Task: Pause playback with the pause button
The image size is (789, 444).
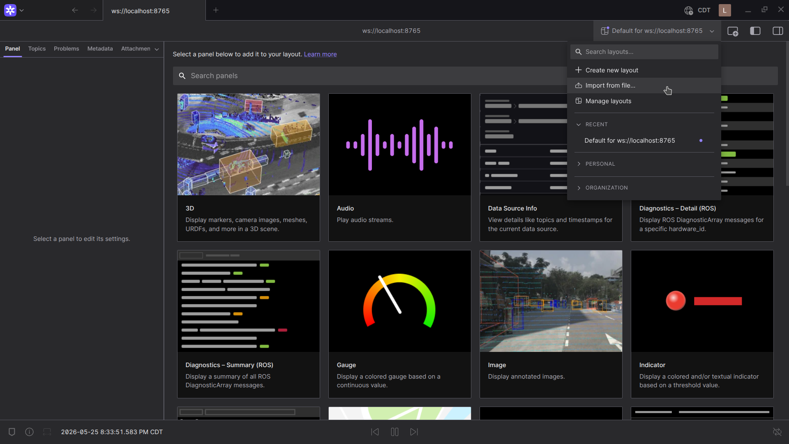Action: coord(394,432)
